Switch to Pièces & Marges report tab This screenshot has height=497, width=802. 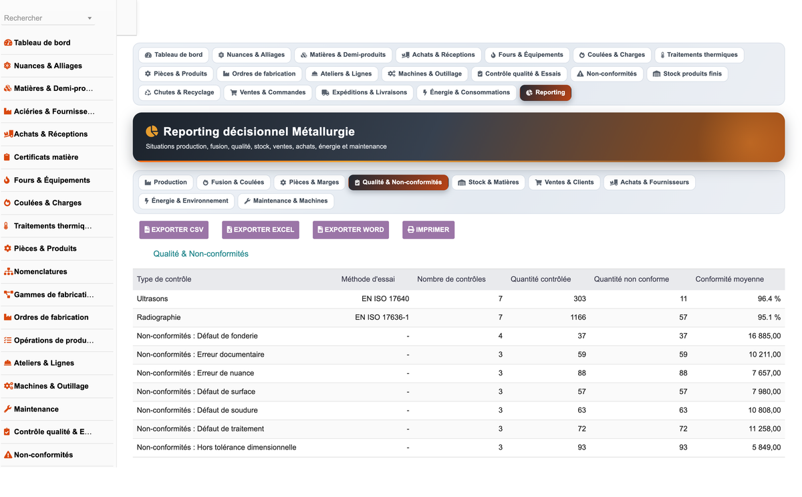pyautogui.click(x=309, y=182)
